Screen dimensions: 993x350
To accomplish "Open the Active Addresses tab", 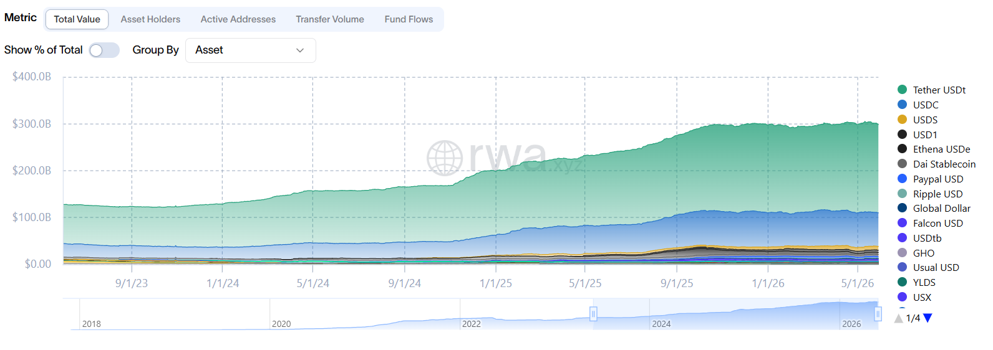I will click(x=238, y=19).
